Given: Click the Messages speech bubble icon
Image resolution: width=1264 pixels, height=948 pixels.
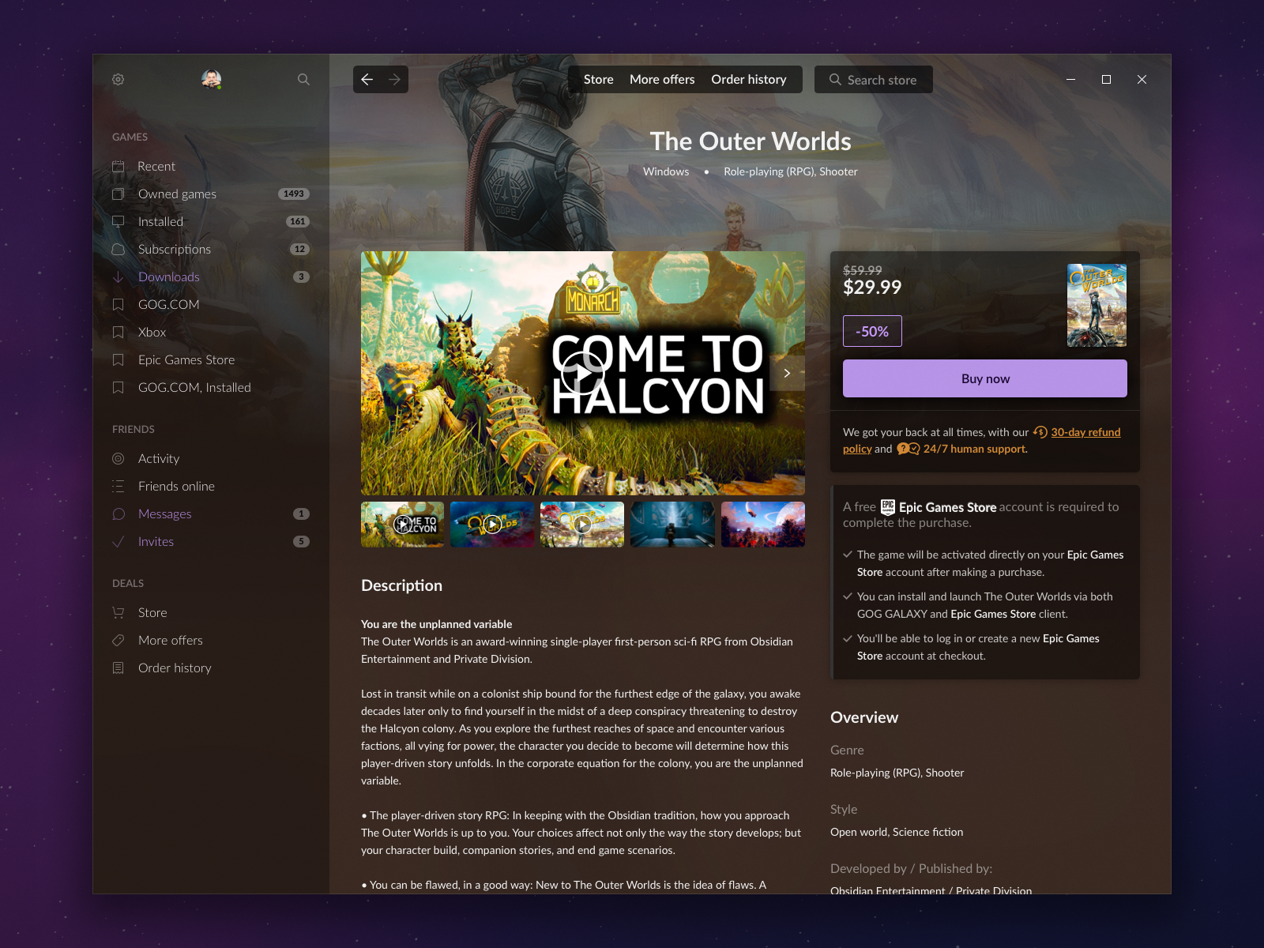Looking at the screenshot, I should pyautogui.click(x=118, y=513).
